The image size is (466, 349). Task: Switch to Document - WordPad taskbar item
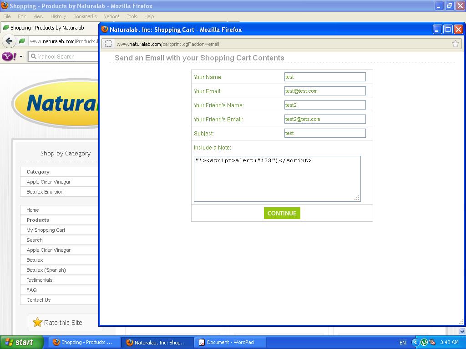click(230, 342)
